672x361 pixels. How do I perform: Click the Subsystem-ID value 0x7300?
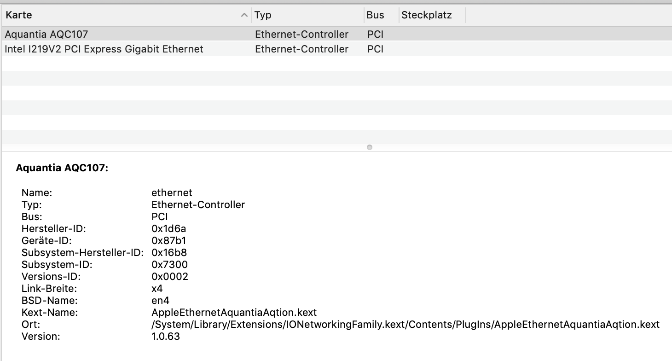[169, 265]
